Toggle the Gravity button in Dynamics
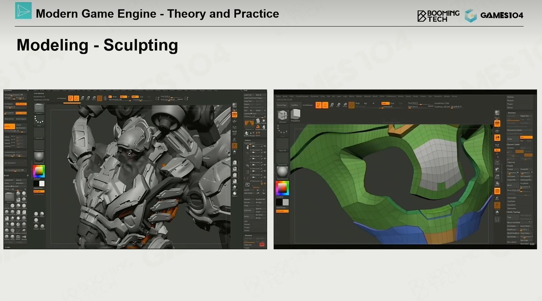This screenshot has width=542, height=301. point(9,127)
